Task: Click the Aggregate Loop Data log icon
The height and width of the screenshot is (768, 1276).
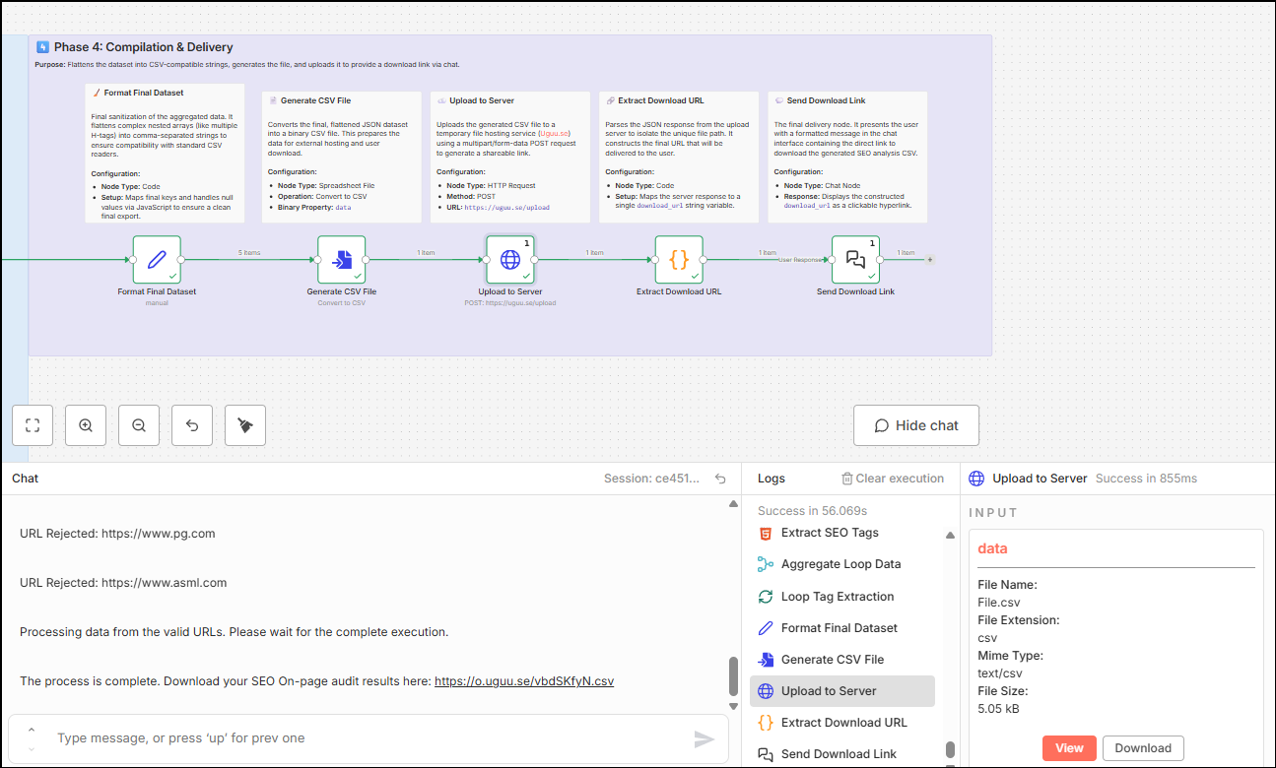Action: 766,564
